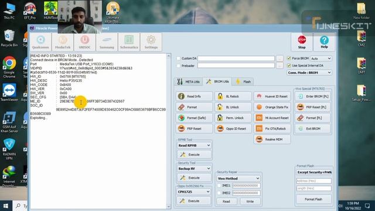Click Address (Hex) field
This screenshot has width=375, height=211.
click(314, 181)
